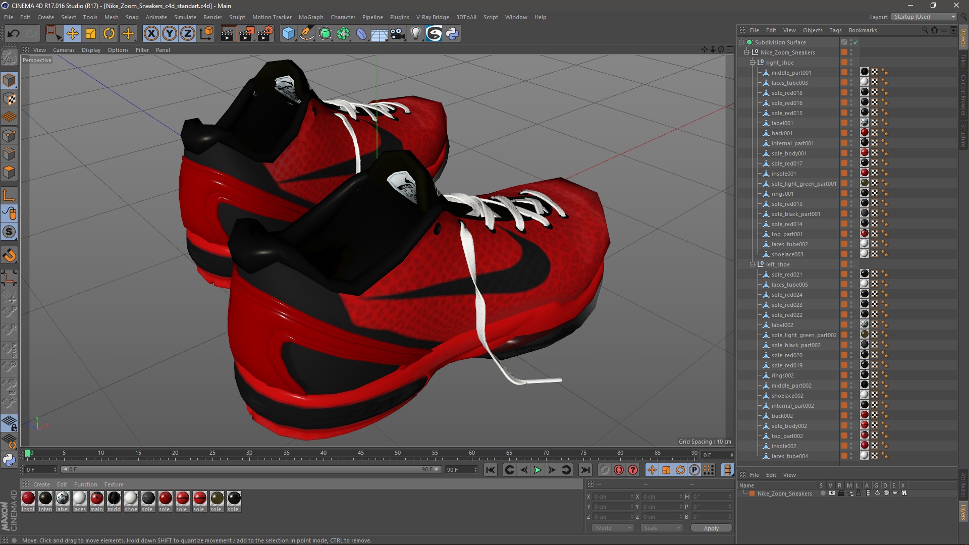Select the Move tool in top toolbar
This screenshot has height=545, width=969.
[x=72, y=34]
